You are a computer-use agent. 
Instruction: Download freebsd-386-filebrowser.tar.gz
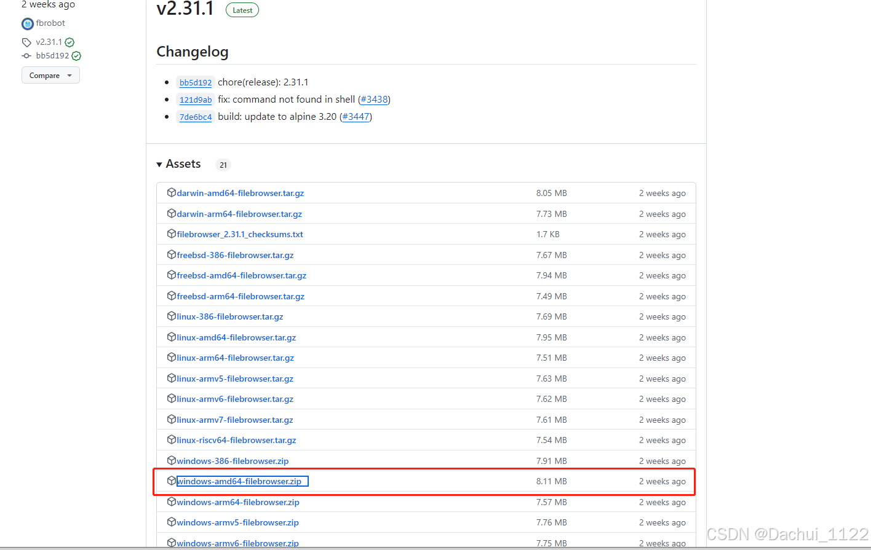pos(234,254)
